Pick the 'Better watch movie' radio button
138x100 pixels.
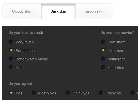point(11,59)
